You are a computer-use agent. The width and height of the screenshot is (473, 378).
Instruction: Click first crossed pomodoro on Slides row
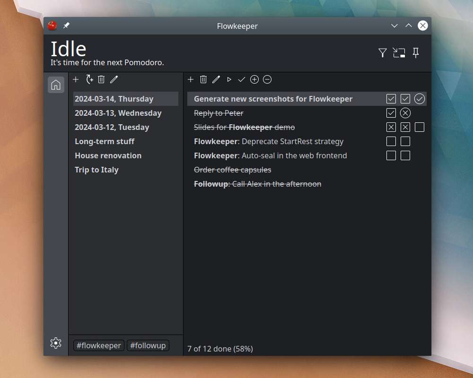point(391,127)
